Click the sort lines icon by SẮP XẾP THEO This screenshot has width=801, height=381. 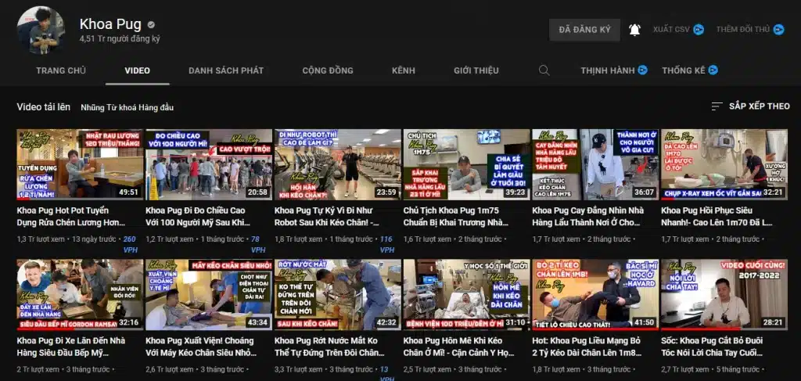pos(717,106)
